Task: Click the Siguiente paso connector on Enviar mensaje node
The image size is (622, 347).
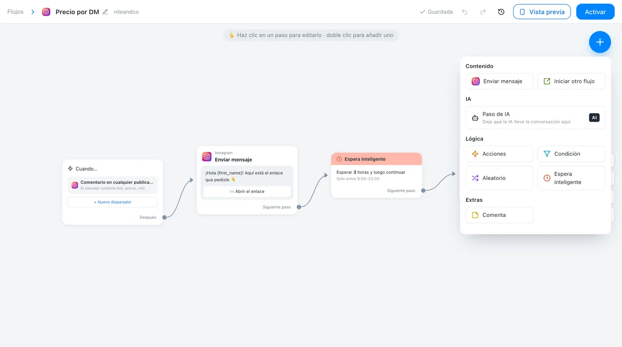Action: [299, 207]
